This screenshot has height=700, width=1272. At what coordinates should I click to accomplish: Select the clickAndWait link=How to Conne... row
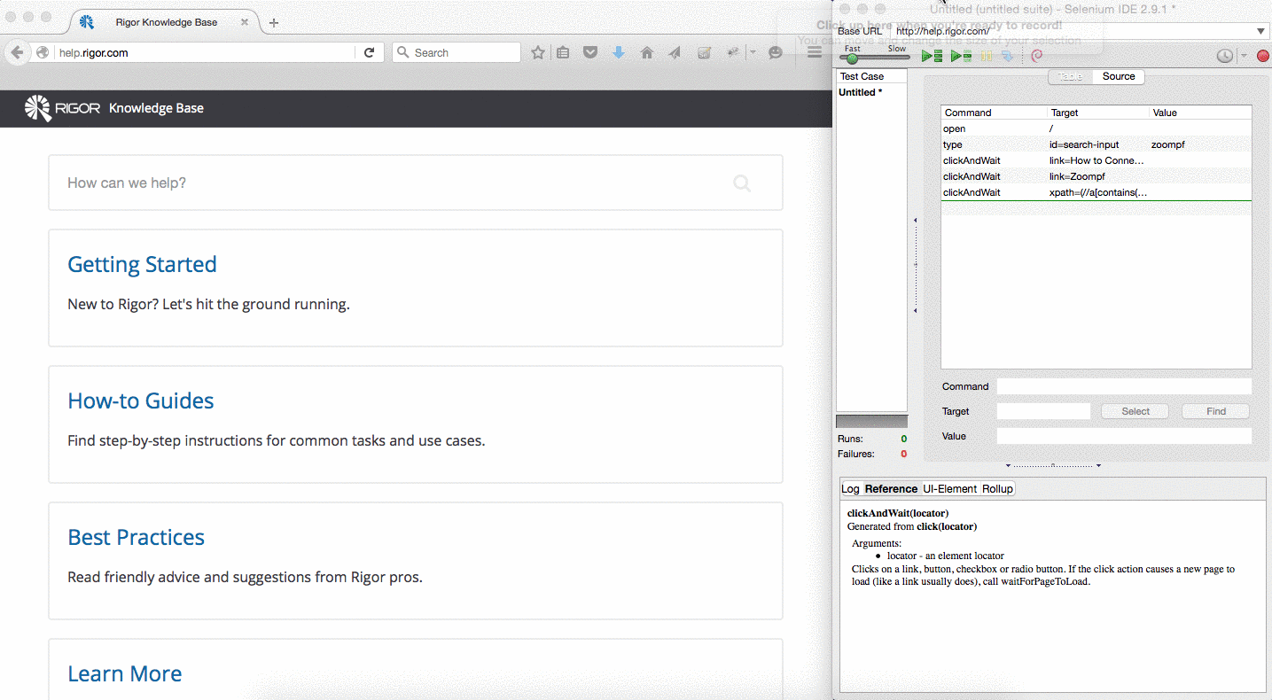click(1096, 160)
